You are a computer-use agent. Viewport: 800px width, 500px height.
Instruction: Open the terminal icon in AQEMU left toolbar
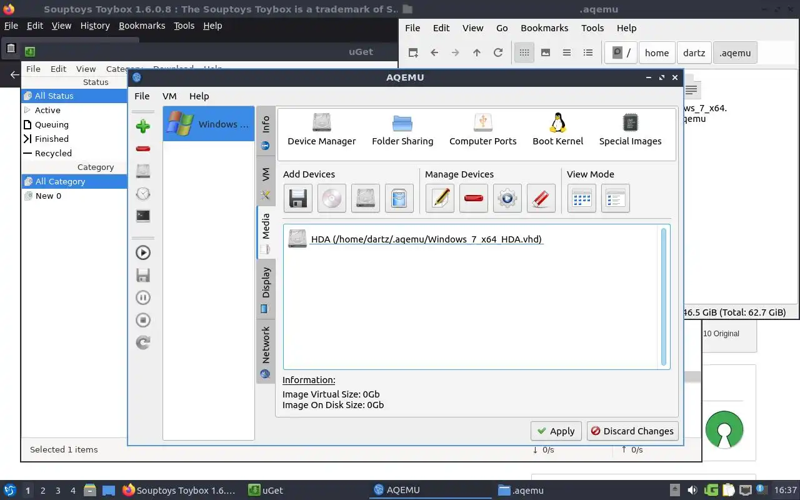pos(143,216)
